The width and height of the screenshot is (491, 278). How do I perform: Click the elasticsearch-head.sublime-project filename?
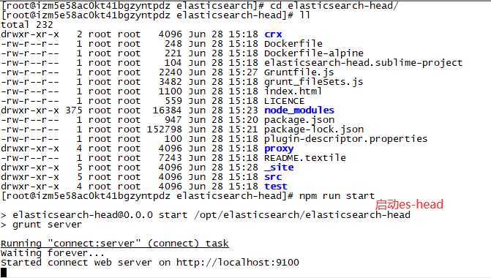tap(363, 63)
